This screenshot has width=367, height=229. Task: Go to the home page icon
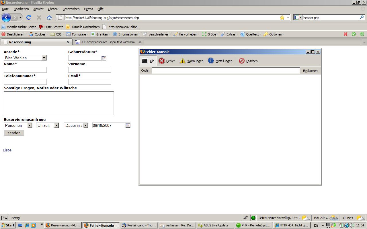tap(49, 17)
